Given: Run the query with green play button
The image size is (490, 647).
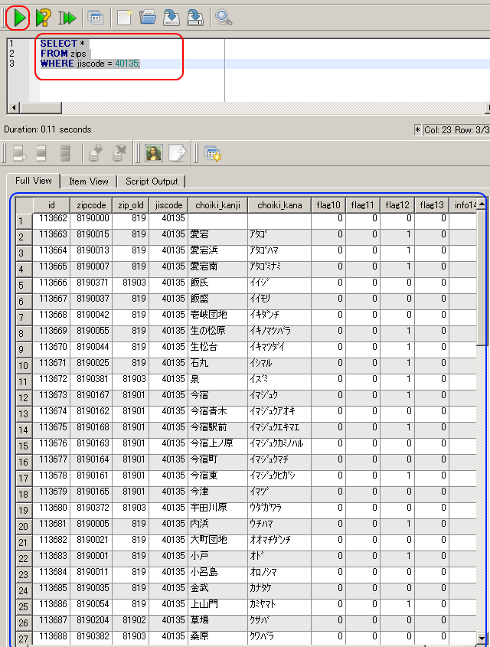Looking at the screenshot, I should 19,18.
